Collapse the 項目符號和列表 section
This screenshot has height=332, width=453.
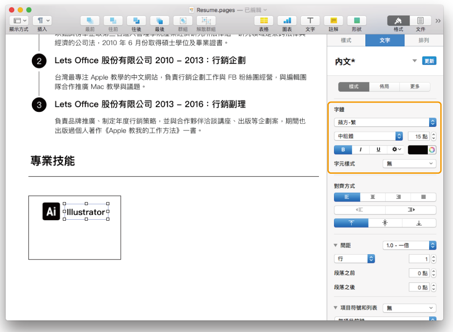click(335, 308)
